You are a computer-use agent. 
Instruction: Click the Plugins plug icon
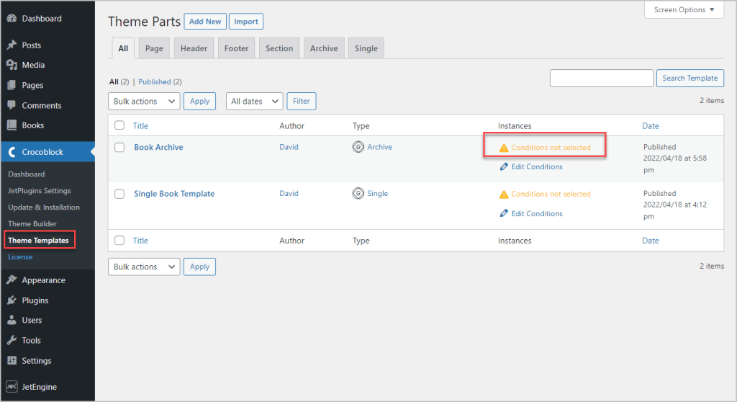[x=12, y=300]
